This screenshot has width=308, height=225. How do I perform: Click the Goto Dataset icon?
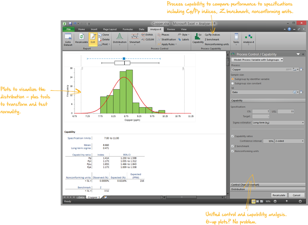[68, 39]
